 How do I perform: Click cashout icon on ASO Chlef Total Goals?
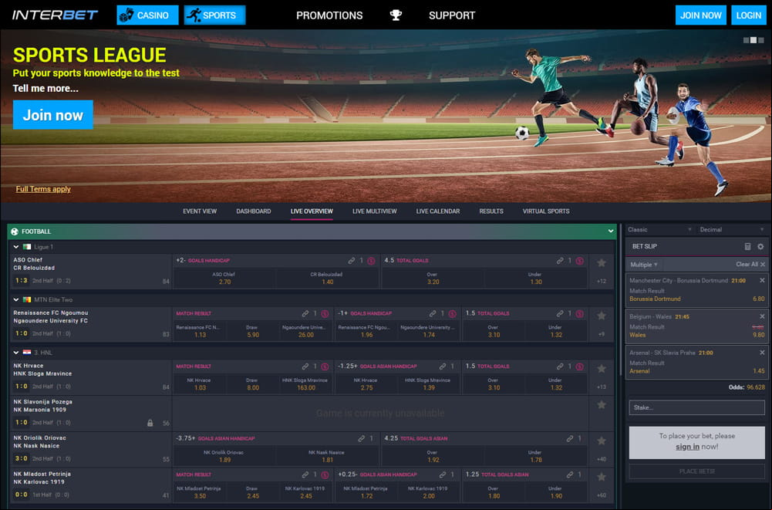pyautogui.click(x=579, y=261)
